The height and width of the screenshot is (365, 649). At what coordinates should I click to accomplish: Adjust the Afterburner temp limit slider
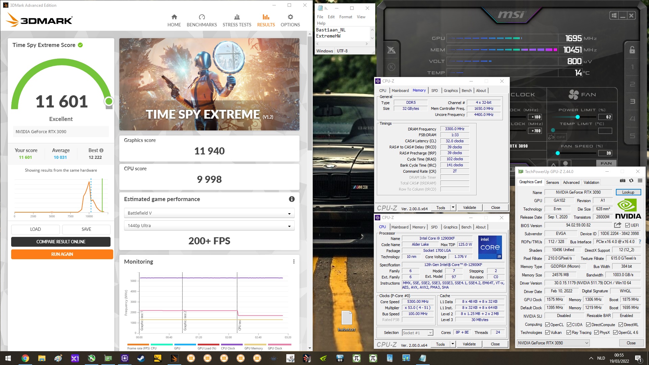(x=553, y=130)
